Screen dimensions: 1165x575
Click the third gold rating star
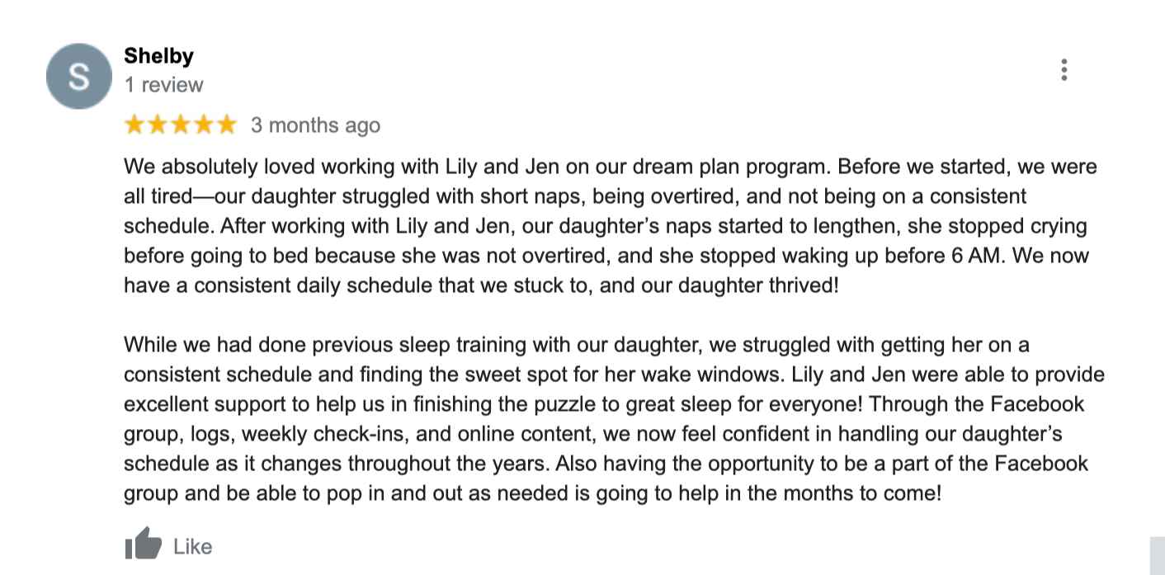(x=181, y=125)
